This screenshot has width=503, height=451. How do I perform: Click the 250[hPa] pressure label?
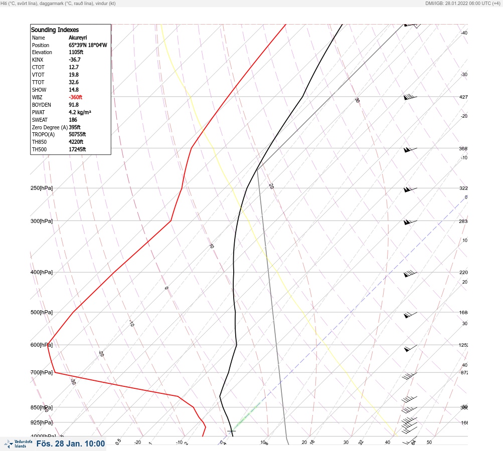point(42,188)
